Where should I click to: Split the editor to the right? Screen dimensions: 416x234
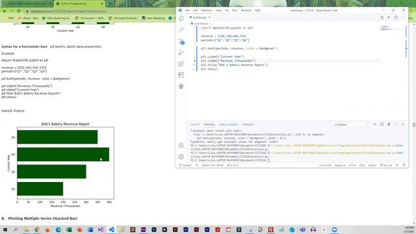click(x=396, y=18)
